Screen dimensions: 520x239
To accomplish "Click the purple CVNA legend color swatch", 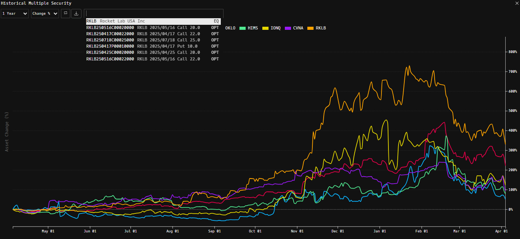I will click(x=288, y=28).
